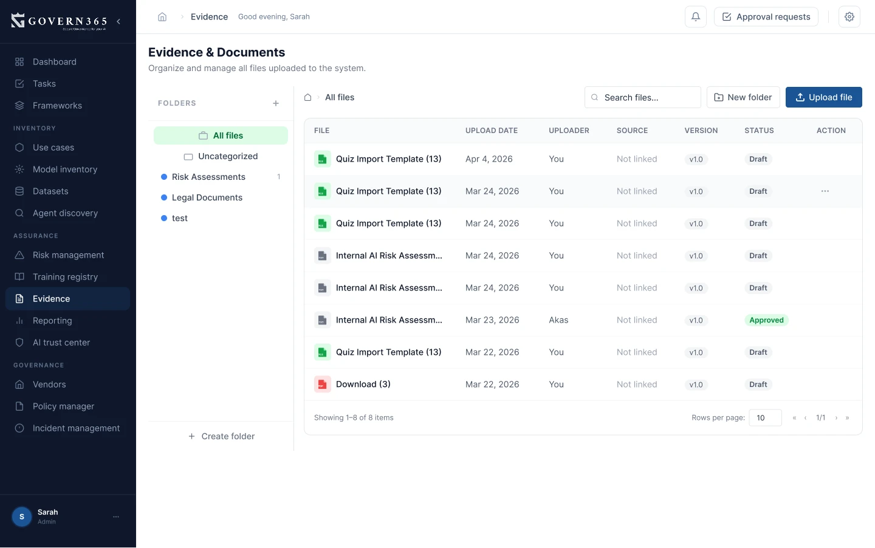Click the home icon beside All files
This screenshot has height=548, width=875.
click(308, 97)
